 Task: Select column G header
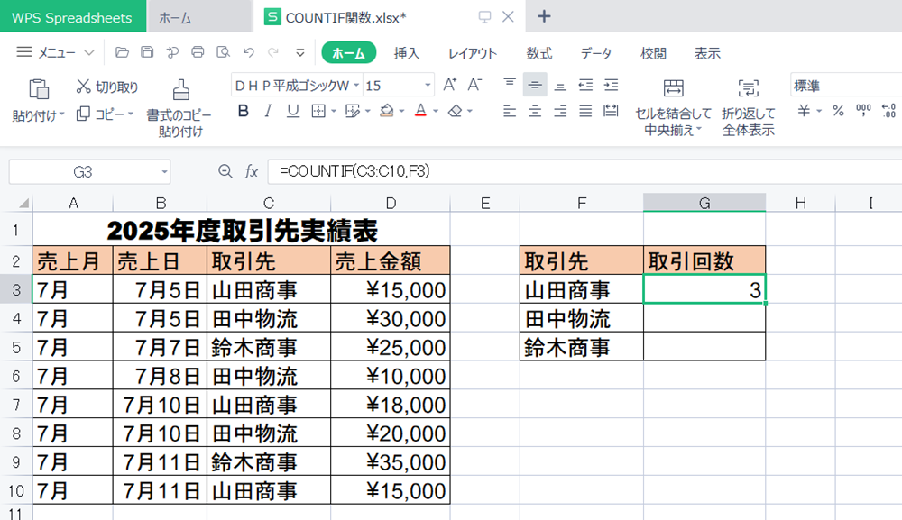pos(704,203)
